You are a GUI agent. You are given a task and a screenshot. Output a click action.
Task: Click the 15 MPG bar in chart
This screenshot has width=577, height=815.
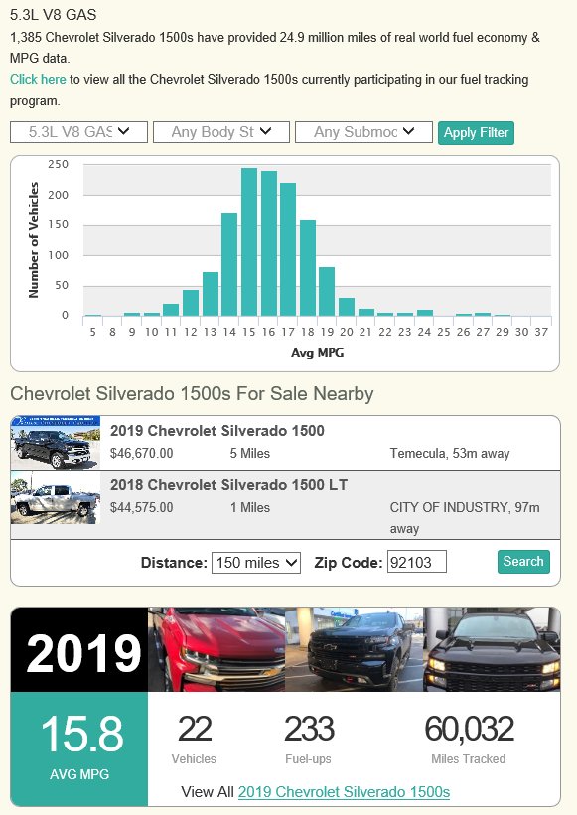(249, 241)
